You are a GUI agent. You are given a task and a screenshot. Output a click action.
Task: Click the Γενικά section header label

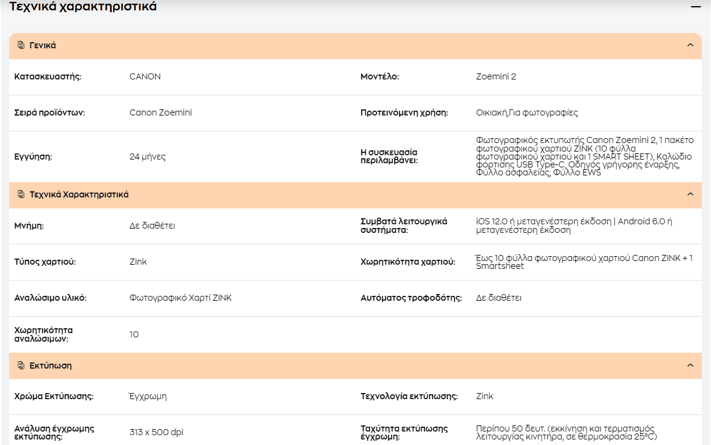tap(43, 45)
